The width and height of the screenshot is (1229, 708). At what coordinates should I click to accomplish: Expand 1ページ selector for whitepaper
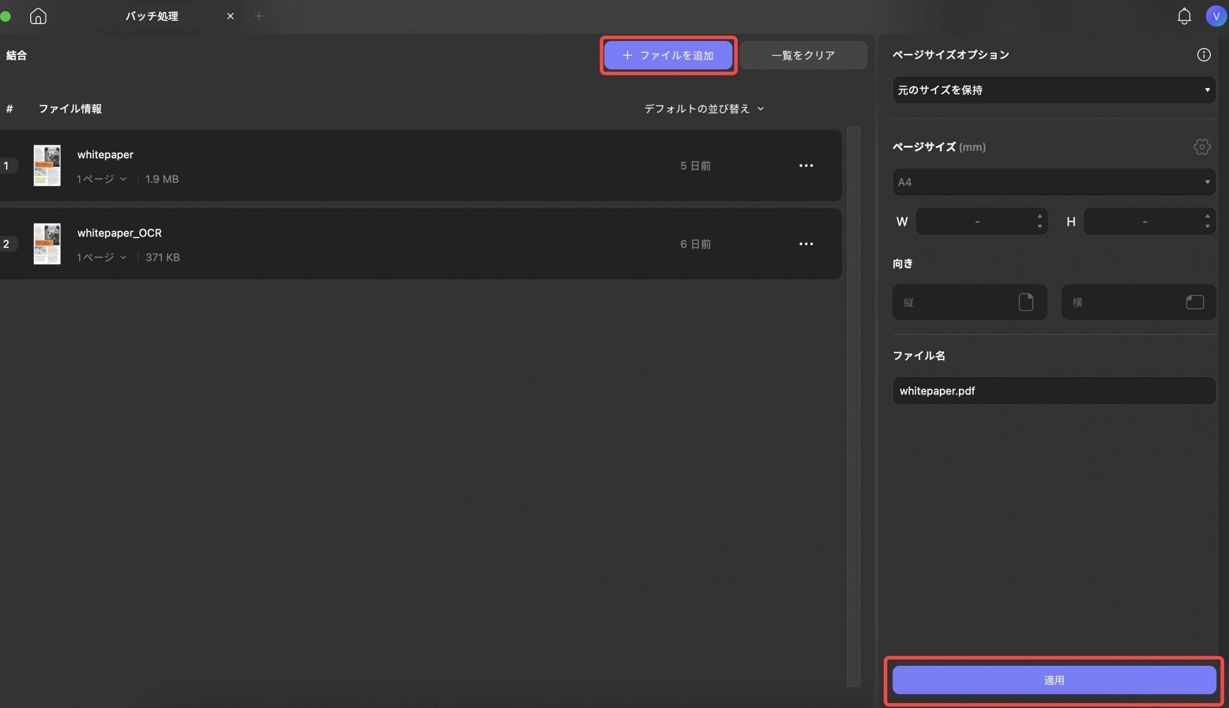pyautogui.click(x=102, y=179)
